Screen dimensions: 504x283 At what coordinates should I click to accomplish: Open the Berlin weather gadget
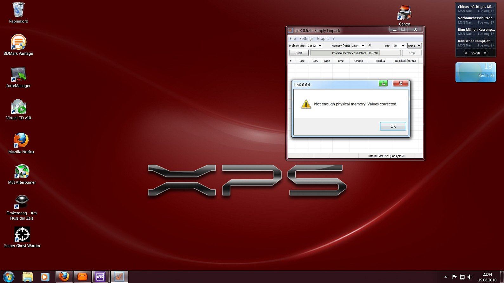[475, 72]
